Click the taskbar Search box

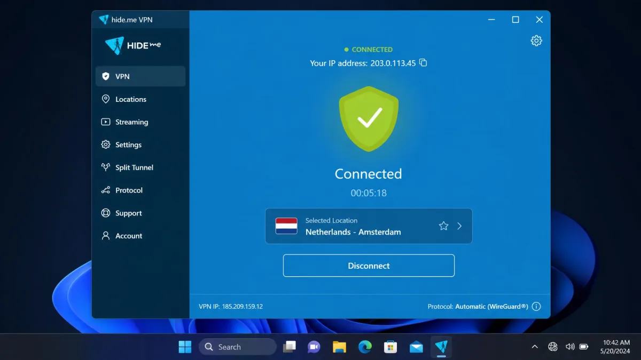[x=238, y=347]
